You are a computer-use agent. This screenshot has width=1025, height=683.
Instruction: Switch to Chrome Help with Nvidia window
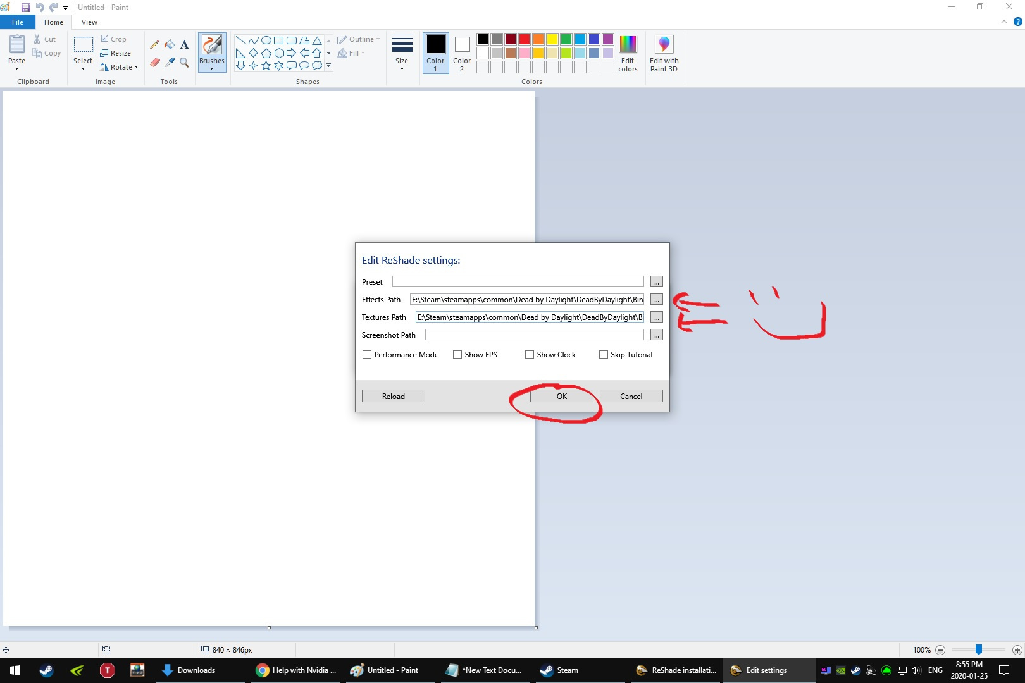click(296, 670)
